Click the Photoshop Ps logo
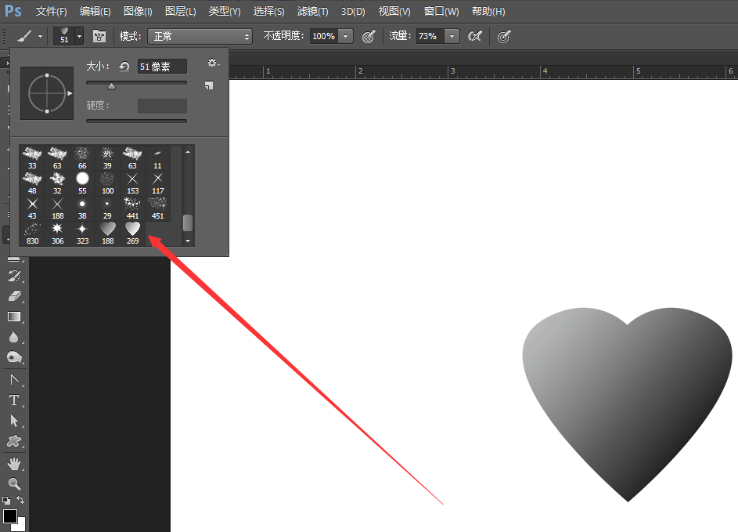 pyautogui.click(x=13, y=11)
